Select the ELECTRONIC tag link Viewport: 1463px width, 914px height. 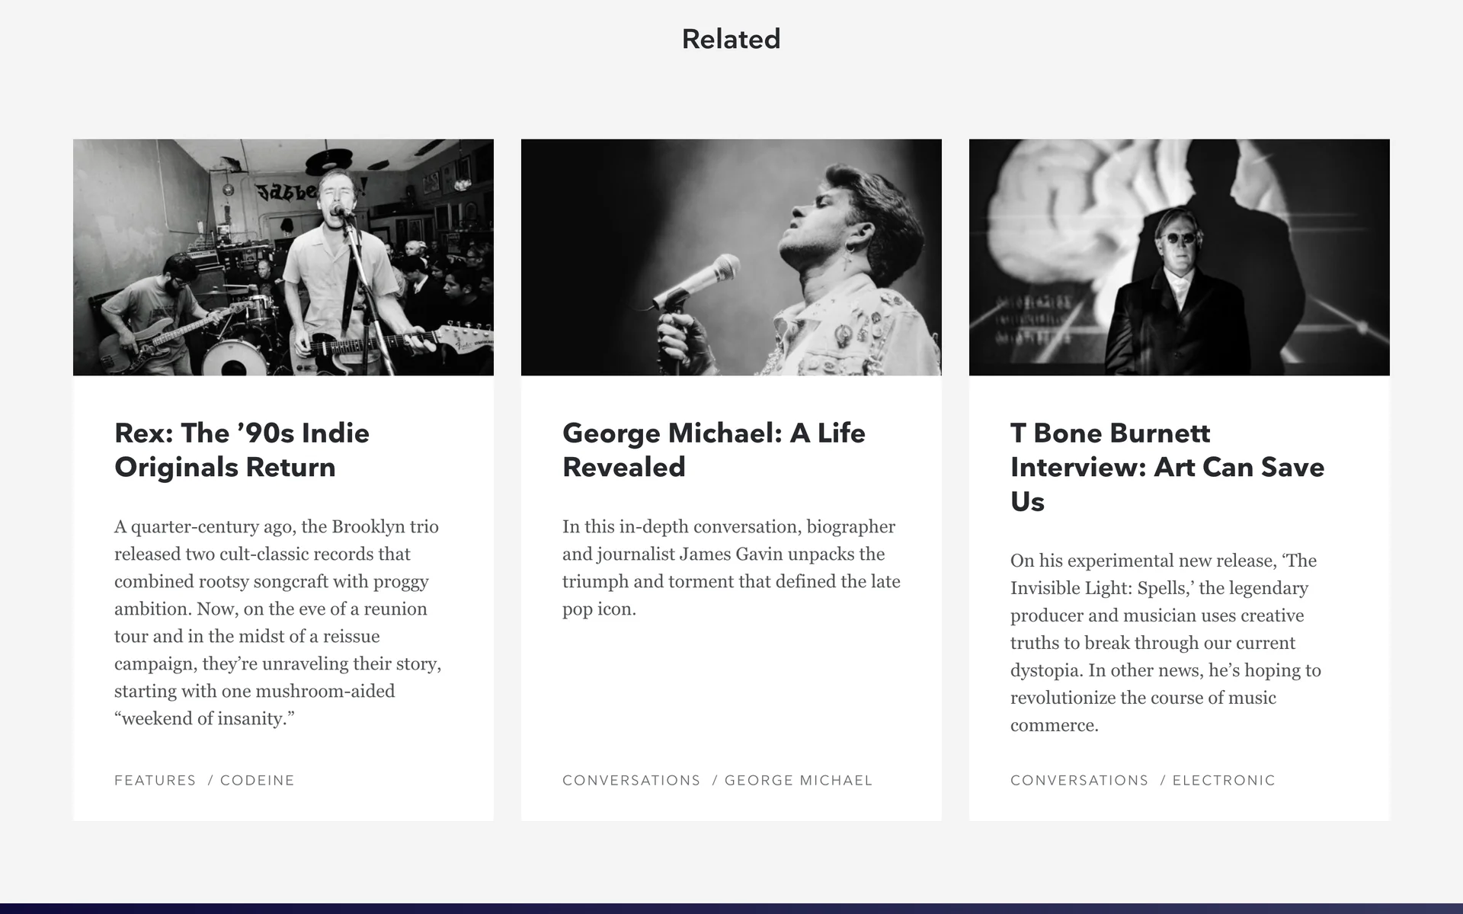click(x=1223, y=780)
